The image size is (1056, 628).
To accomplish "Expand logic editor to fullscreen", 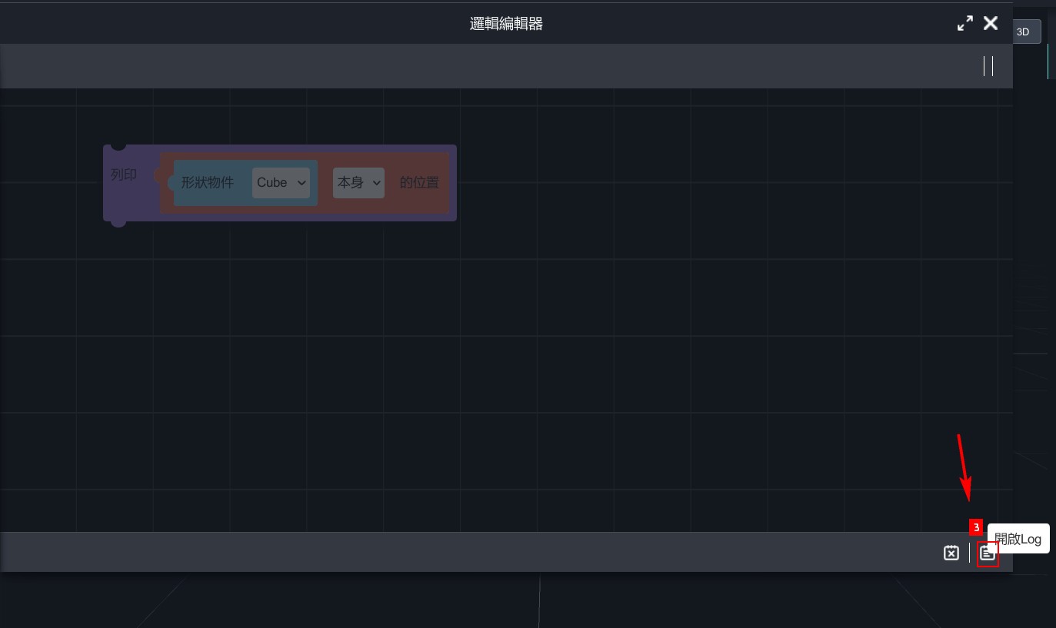I will tap(964, 24).
